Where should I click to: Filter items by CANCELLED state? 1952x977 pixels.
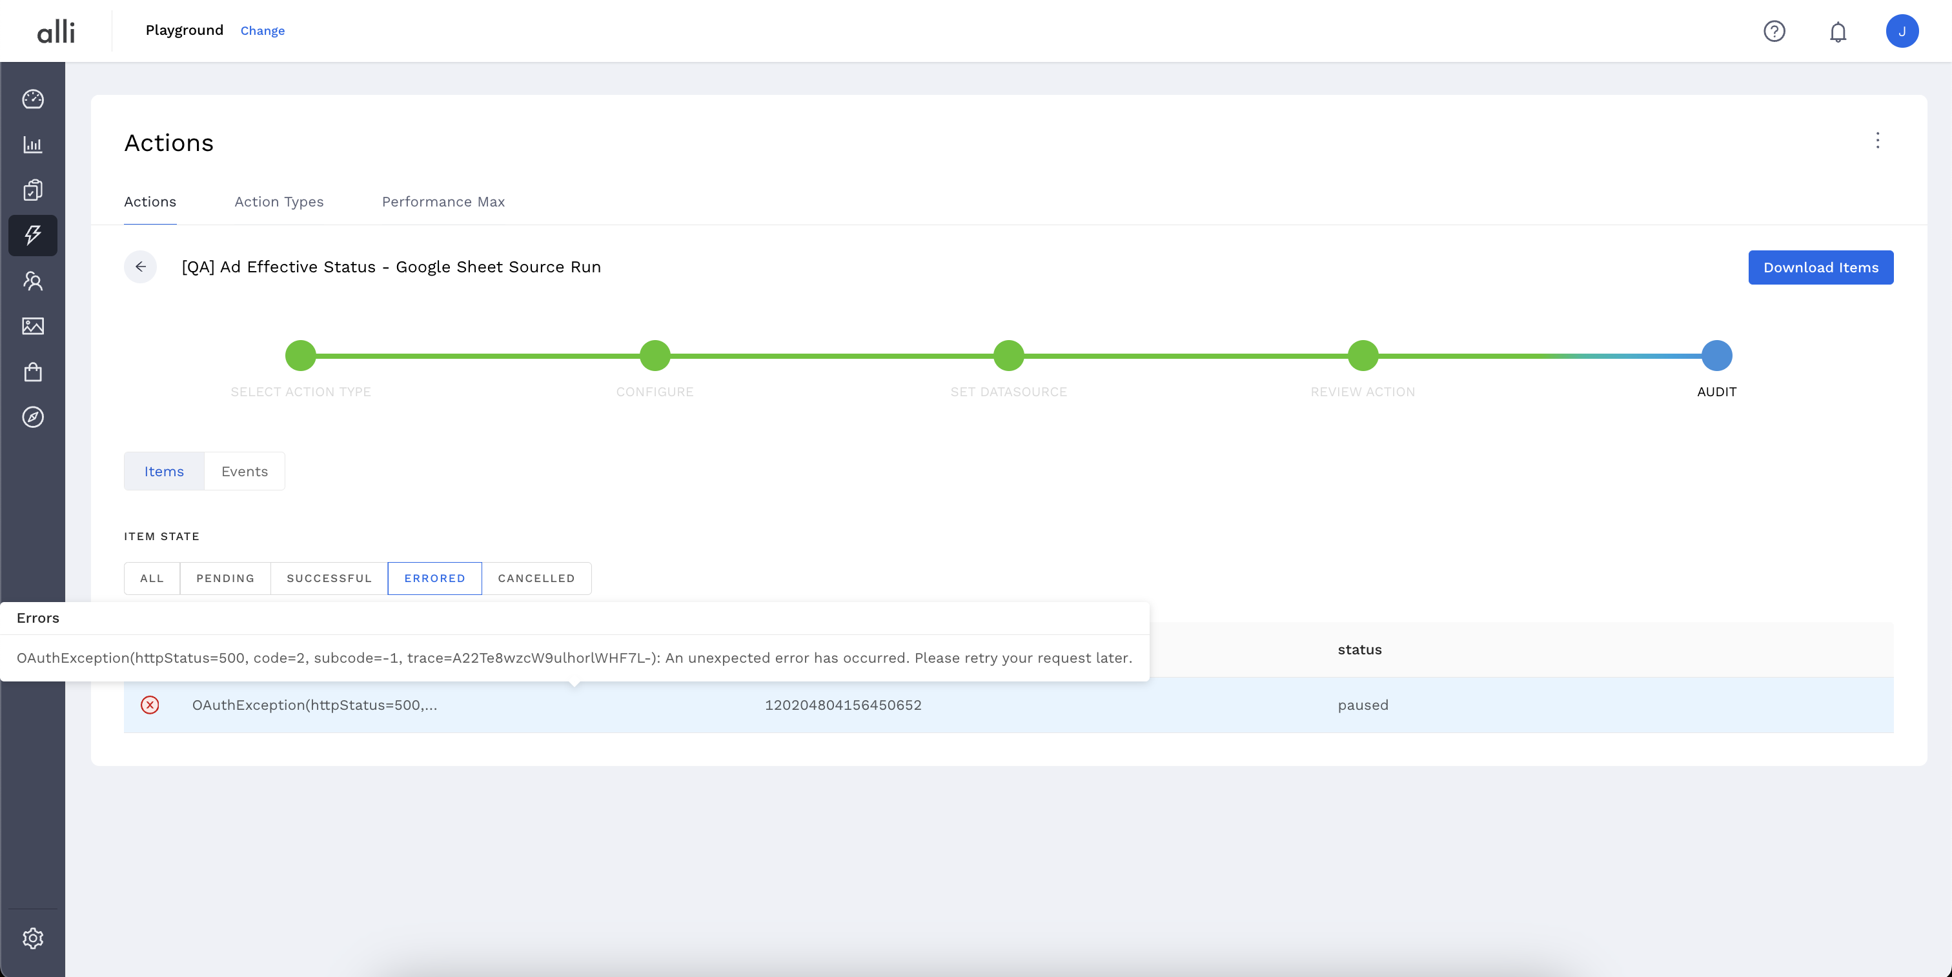point(536,578)
